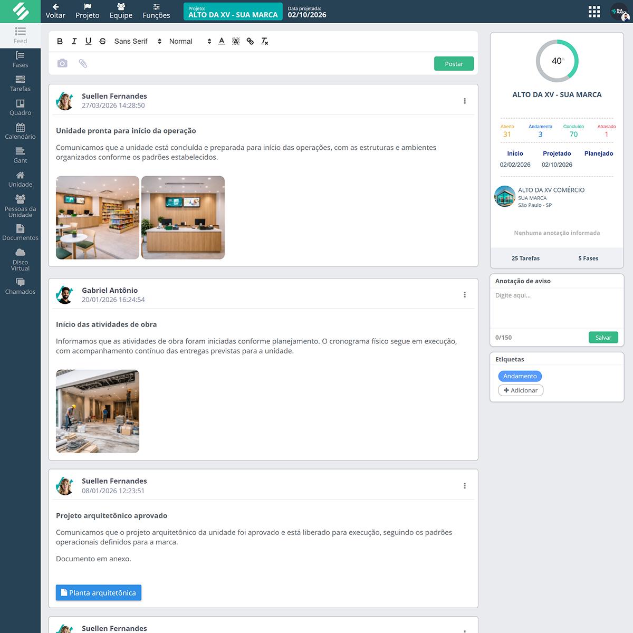Click the Postar button
633x633 pixels.
[454, 63]
